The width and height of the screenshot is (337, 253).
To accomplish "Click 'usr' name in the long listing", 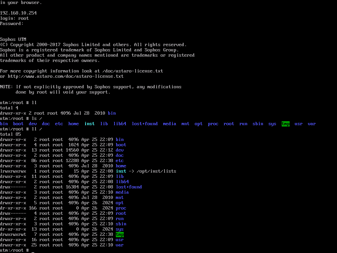I will (x=120, y=240).
